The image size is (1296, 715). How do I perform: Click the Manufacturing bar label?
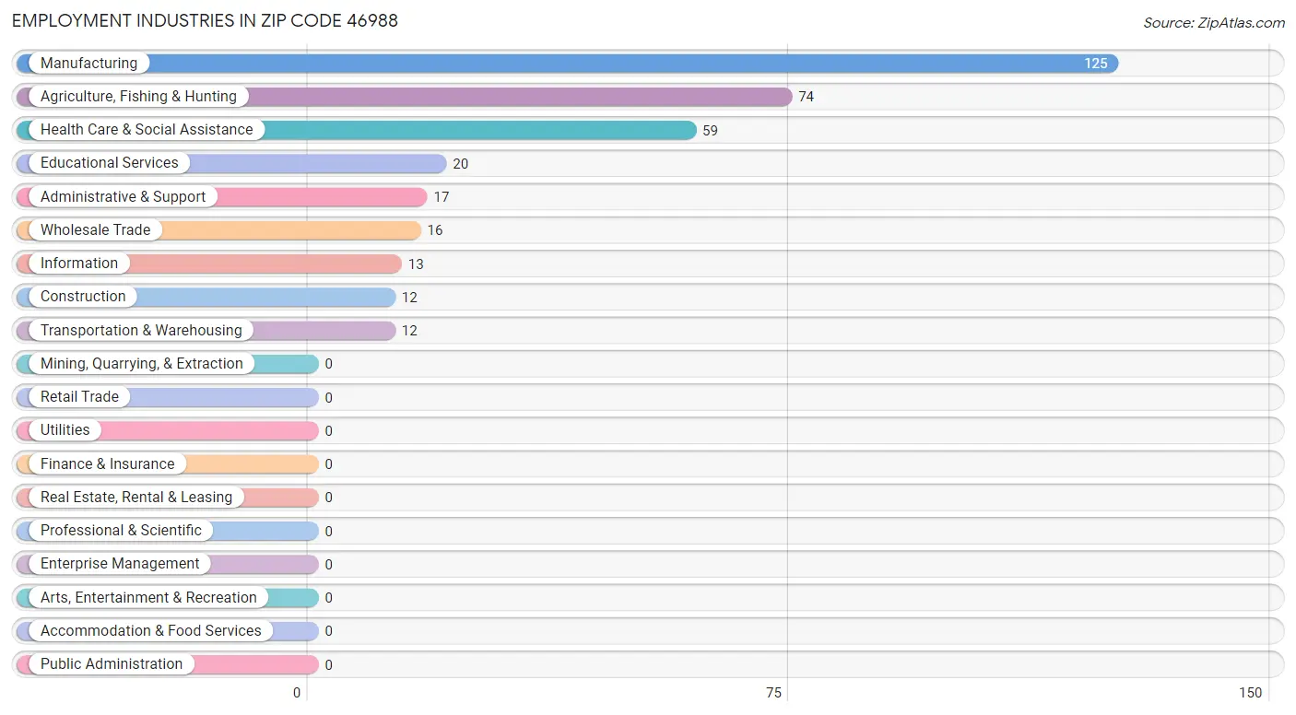(x=88, y=63)
